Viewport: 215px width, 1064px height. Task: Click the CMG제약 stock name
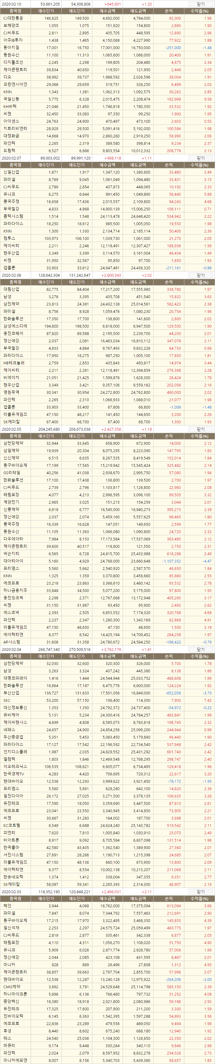click(11, 987)
